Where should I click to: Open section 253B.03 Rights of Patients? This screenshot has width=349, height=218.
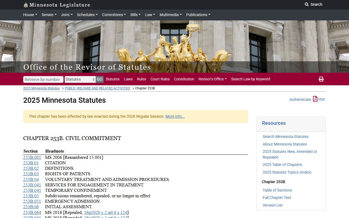coord(31,174)
